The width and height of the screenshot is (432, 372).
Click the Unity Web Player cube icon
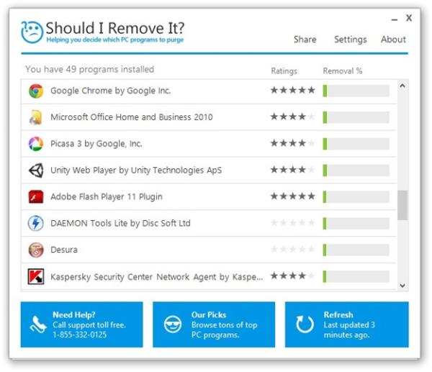coord(36,170)
